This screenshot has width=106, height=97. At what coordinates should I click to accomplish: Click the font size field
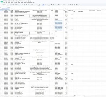(39, 5)
